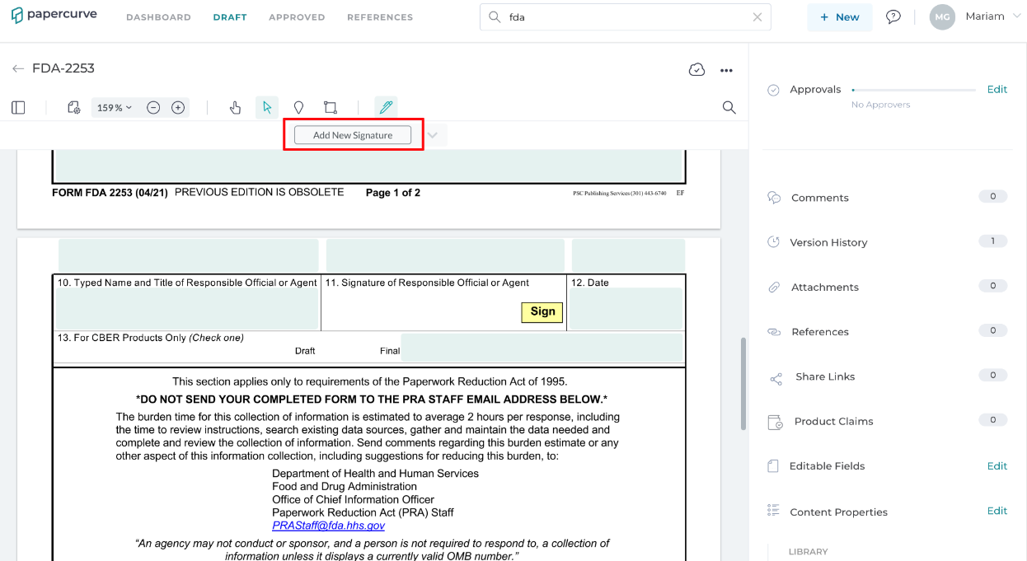Click the MG user avatar
Image resolution: width=1027 pixels, height=561 pixels.
tap(942, 16)
